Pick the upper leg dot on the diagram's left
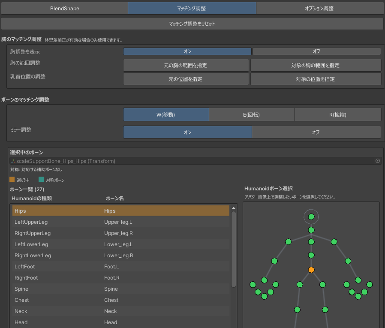Screen dimensions: 385x328 click(x=300, y=285)
